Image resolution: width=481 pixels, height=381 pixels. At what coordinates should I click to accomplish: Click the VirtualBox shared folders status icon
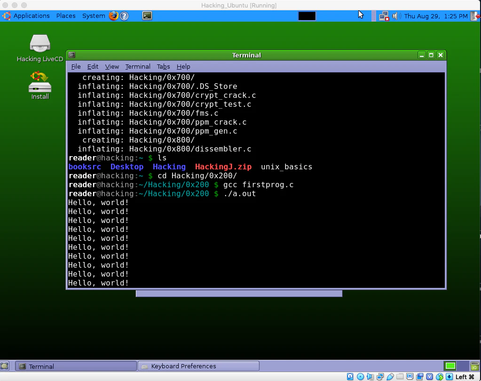(x=400, y=377)
